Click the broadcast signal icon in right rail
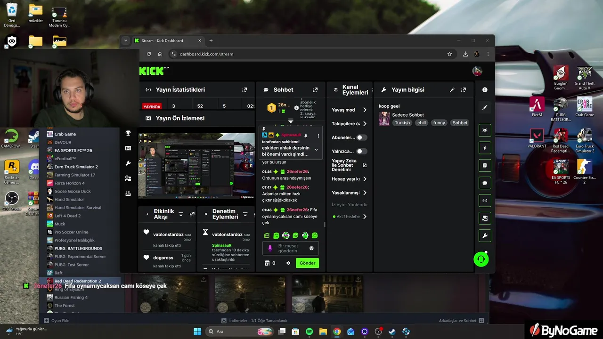 [485, 200]
